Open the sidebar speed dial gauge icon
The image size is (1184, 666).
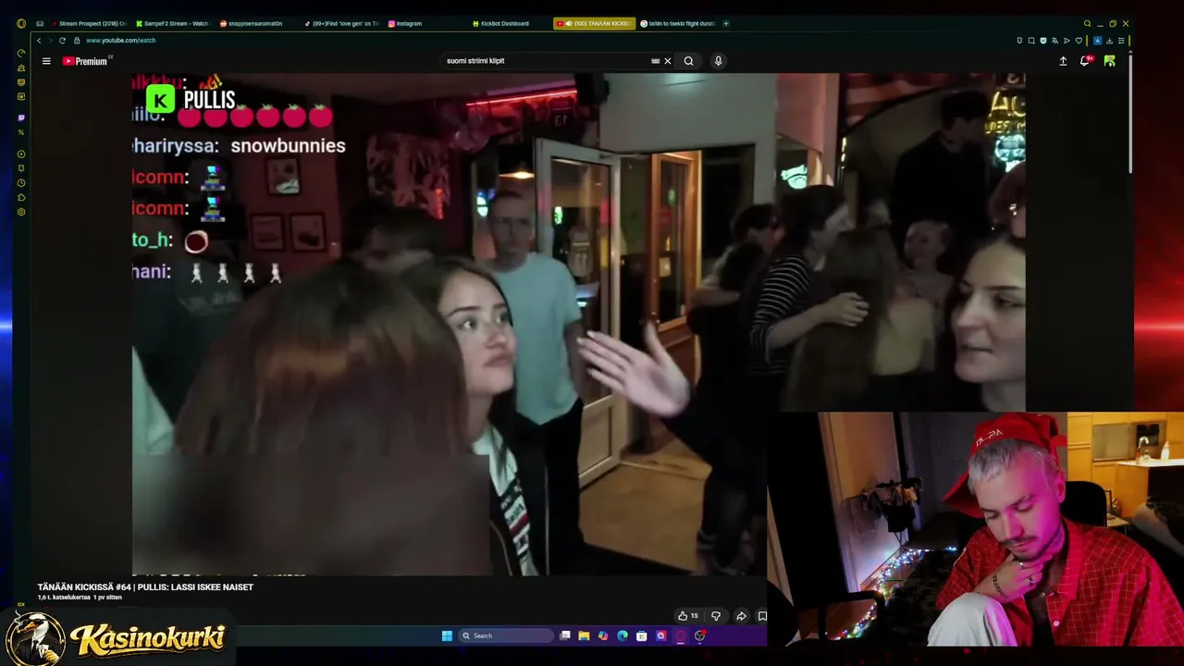[21, 53]
